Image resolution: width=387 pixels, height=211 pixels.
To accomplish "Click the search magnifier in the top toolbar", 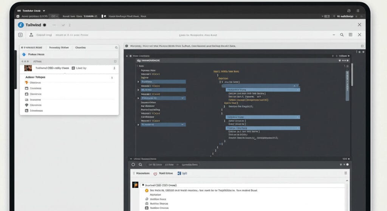I will 342,35.
